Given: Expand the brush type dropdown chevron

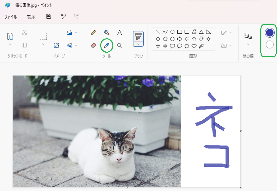Looking at the screenshot, I should point(138,44).
